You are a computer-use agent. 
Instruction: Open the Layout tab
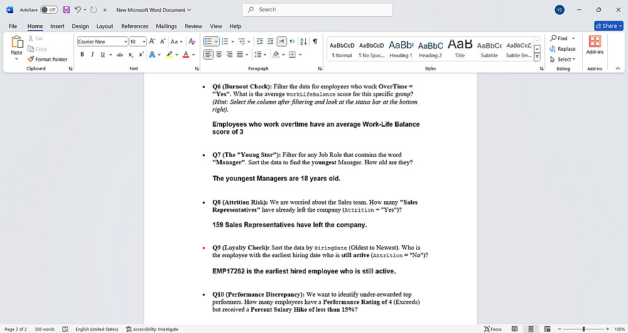click(104, 26)
